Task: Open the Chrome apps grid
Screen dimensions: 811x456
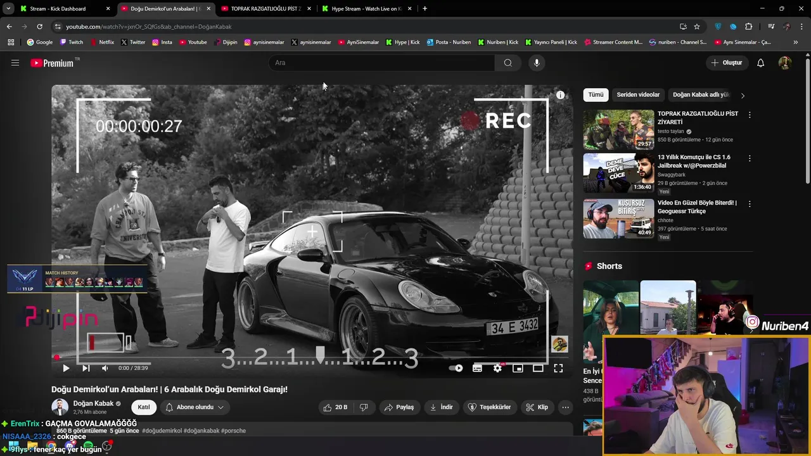Action: click(x=11, y=42)
